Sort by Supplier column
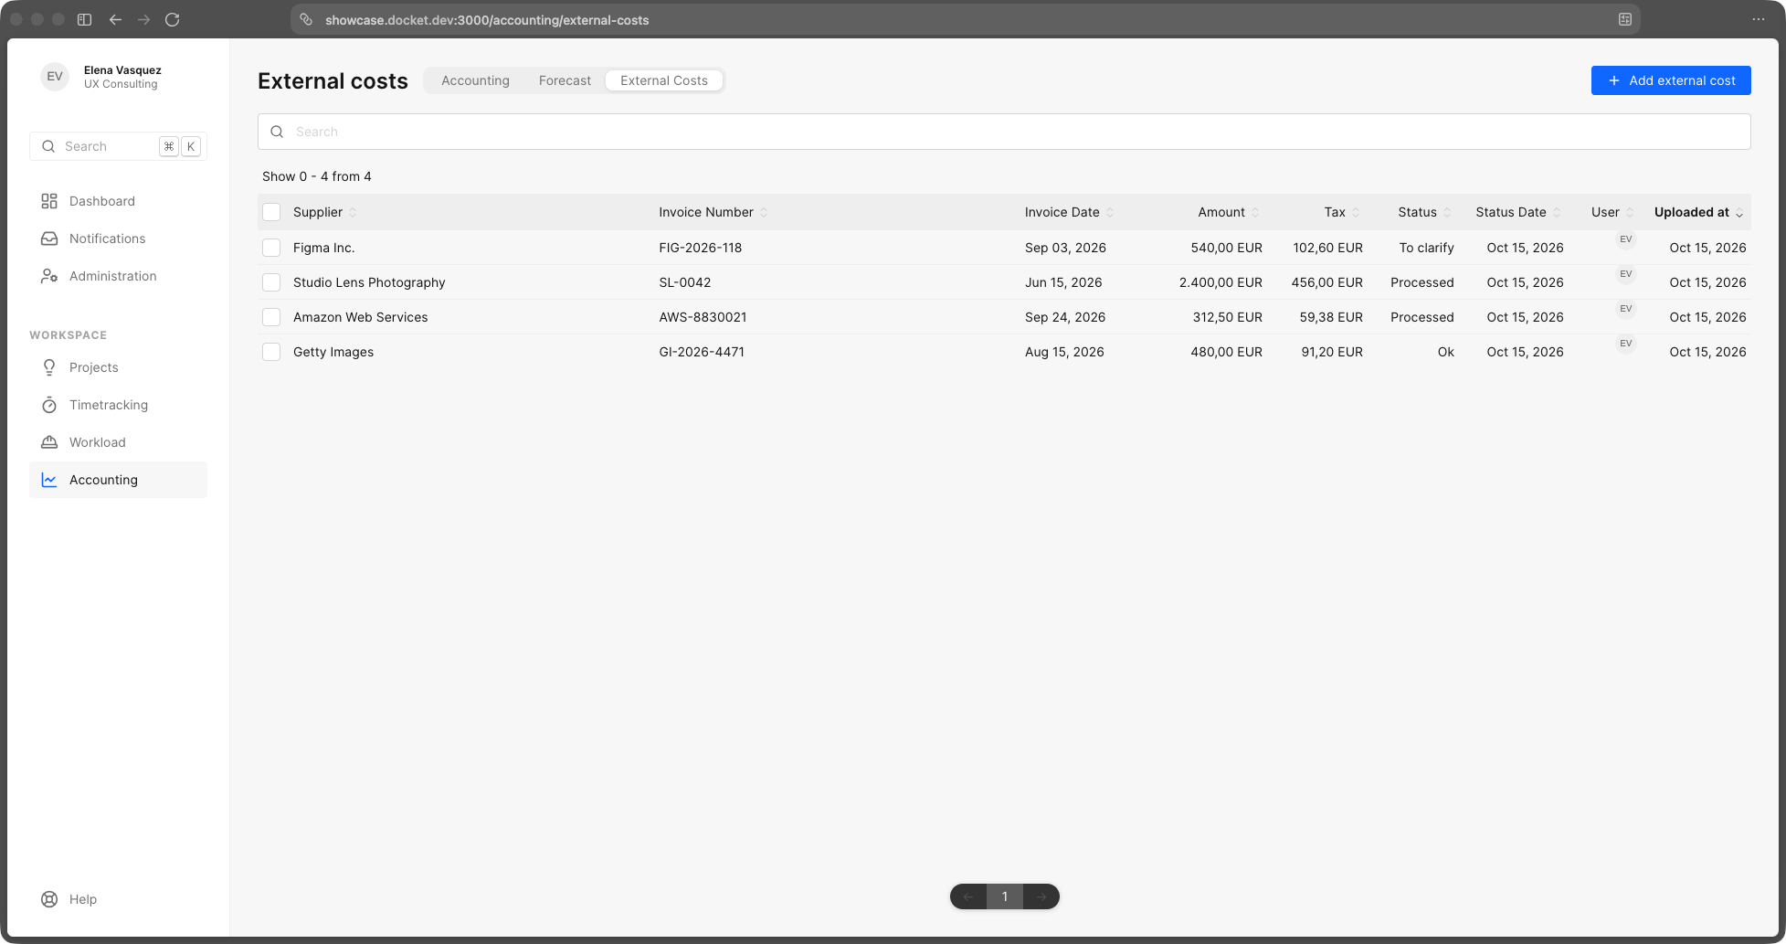 [x=325, y=212]
